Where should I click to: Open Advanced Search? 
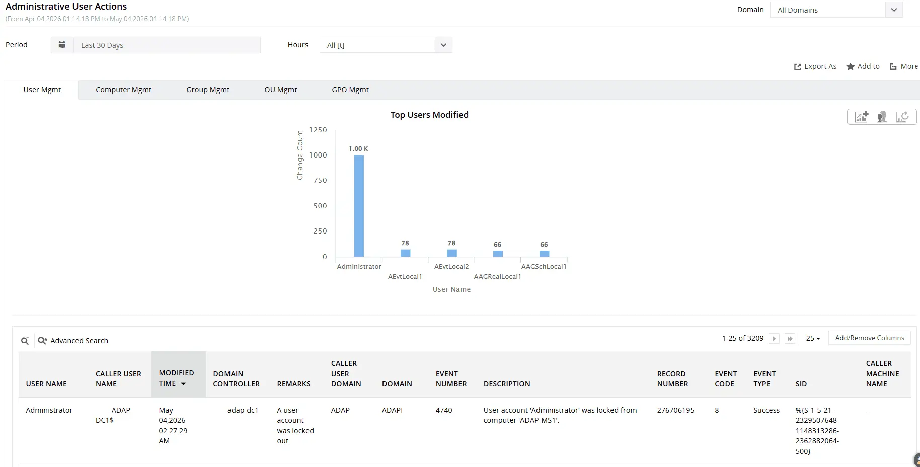73,341
